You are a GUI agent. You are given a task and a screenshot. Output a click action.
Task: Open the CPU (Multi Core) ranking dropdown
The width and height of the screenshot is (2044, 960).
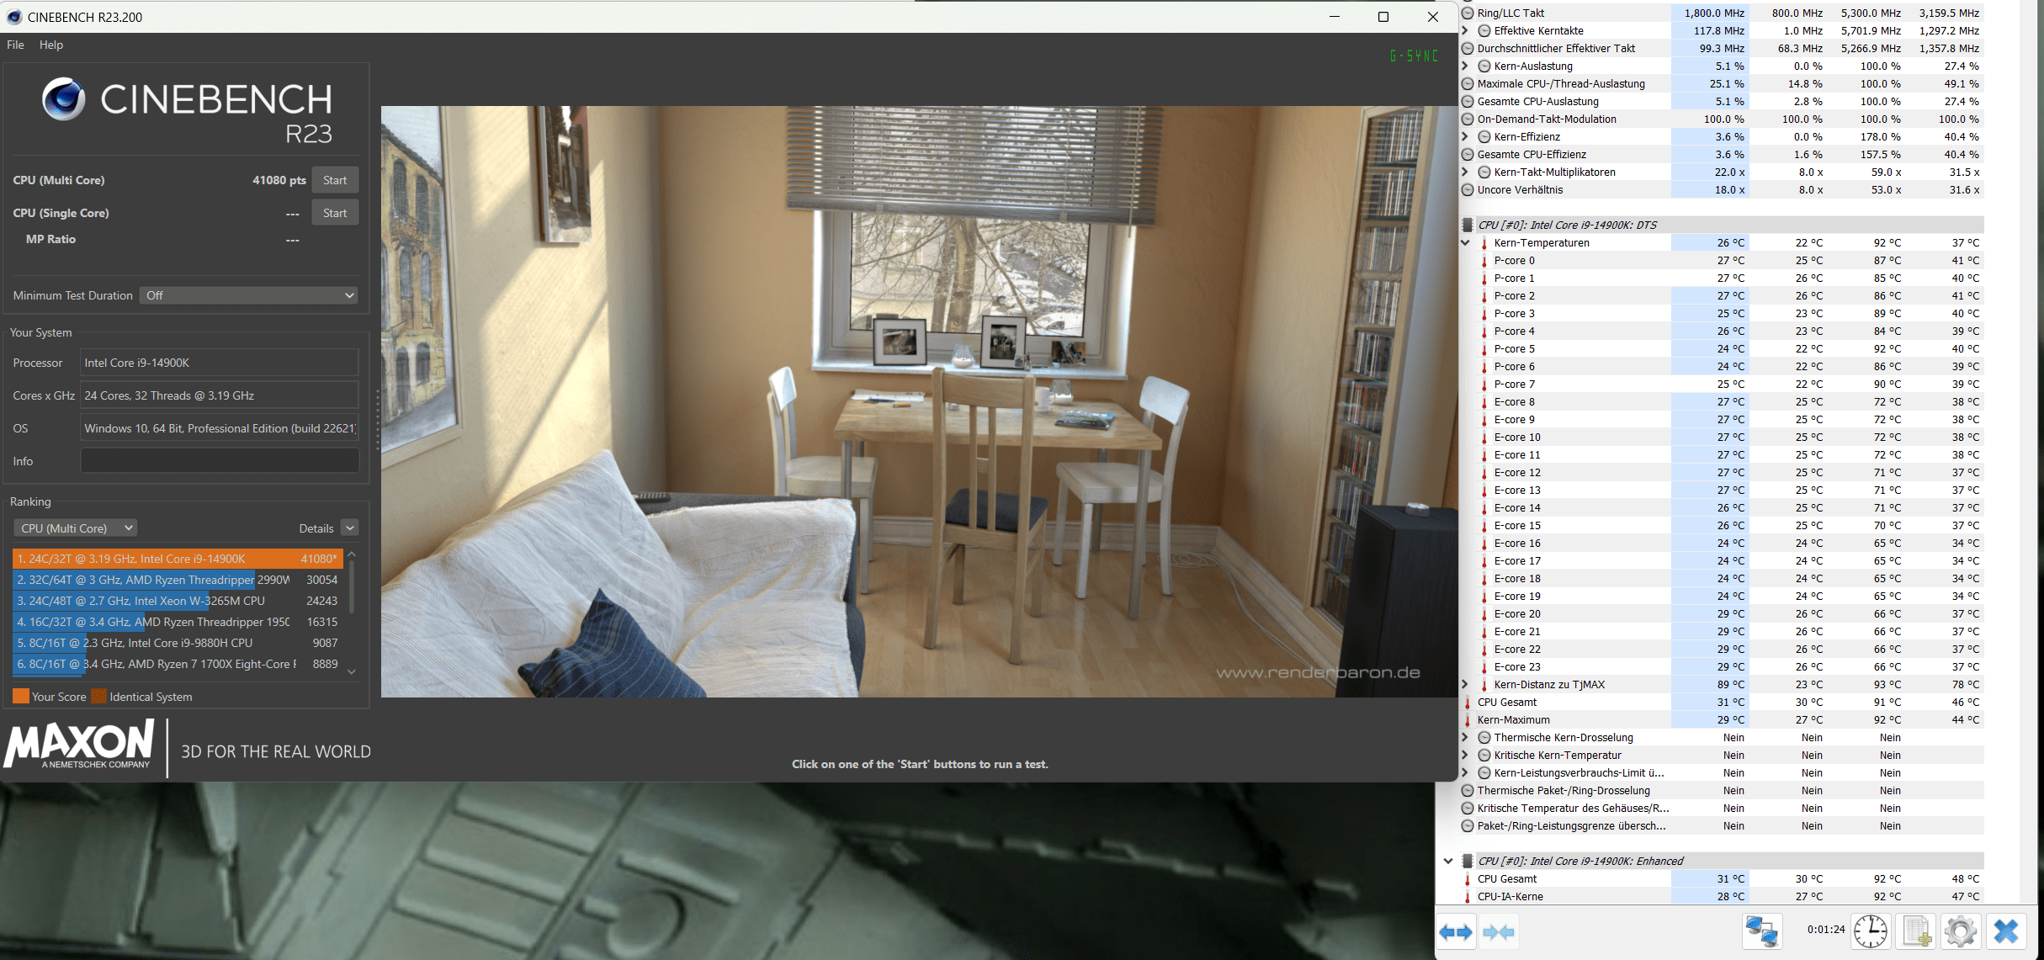76,528
